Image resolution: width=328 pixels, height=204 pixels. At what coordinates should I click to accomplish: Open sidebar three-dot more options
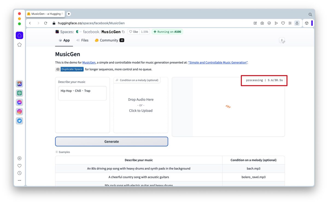(19, 180)
